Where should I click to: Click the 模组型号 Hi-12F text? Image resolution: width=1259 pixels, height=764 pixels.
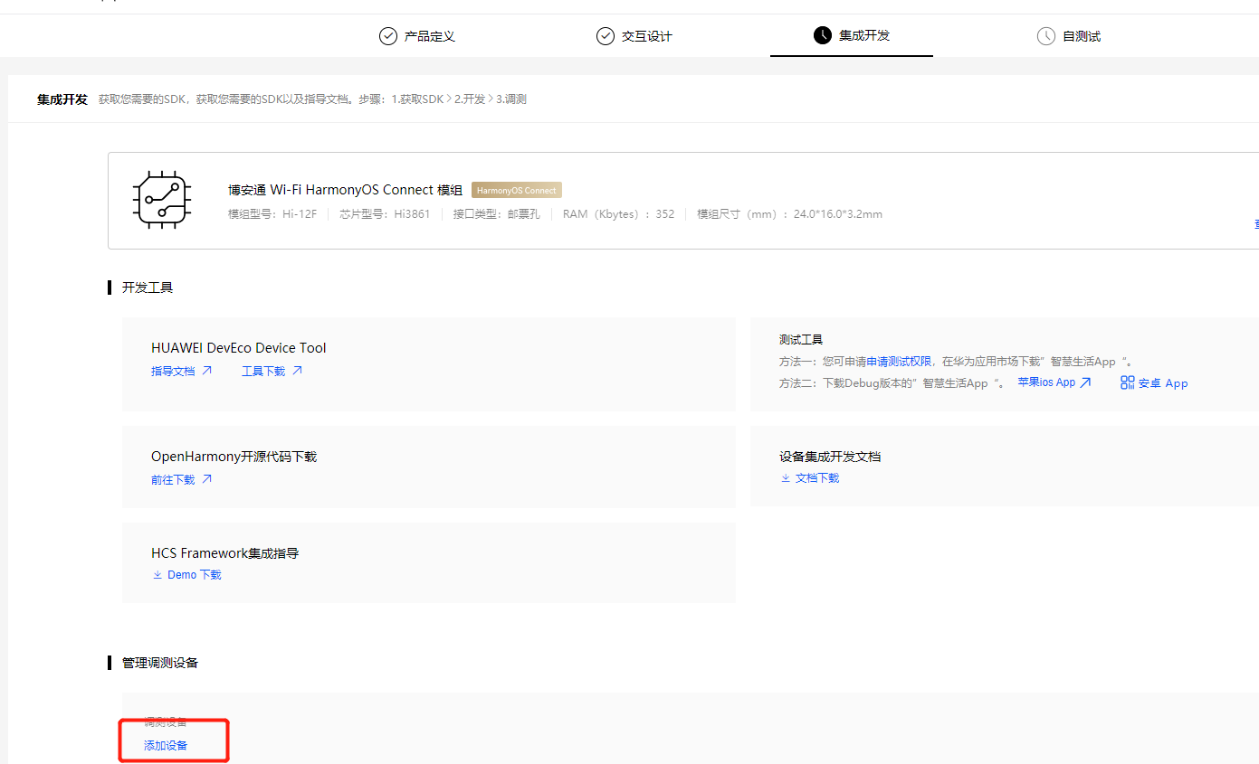pos(272,214)
